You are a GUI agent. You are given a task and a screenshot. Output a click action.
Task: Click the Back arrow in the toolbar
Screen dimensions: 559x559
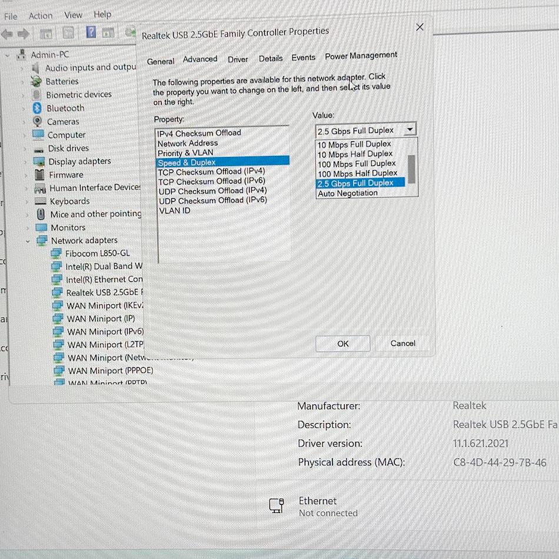pyautogui.click(x=8, y=34)
